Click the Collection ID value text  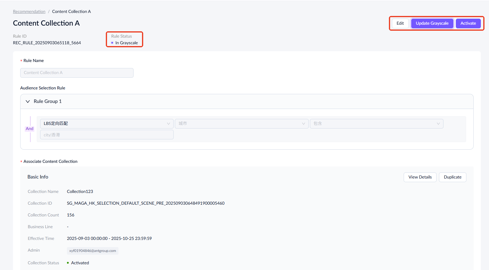tap(146, 203)
